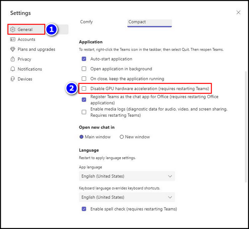Select Main window radio option
This screenshot has width=249, height=229.
[81, 137]
